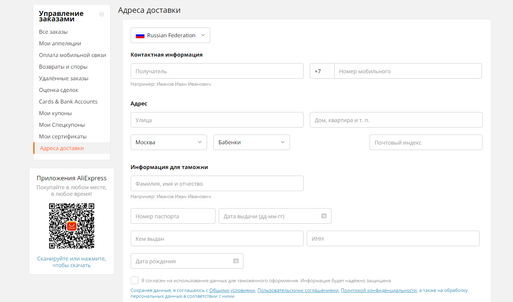This screenshot has width=513, height=302.
Task: Click Фамилия, имя и отчество field
Action: [217, 183]
